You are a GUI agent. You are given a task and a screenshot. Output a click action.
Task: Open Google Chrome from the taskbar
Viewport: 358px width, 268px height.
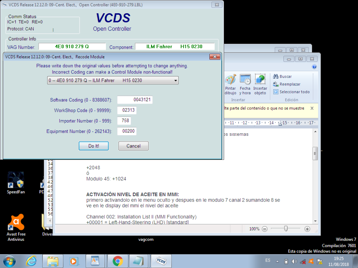[118, 261]
